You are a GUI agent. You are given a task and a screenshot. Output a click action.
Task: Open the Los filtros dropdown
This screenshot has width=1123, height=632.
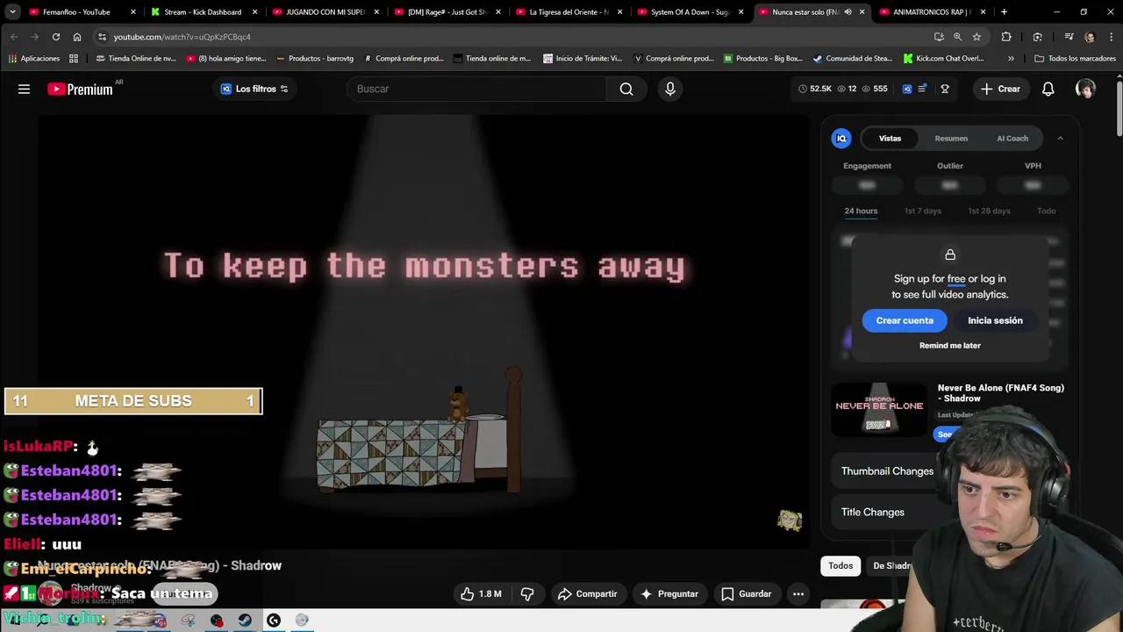254,89
